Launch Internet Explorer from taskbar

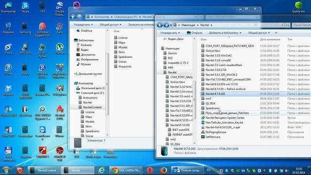102,170
